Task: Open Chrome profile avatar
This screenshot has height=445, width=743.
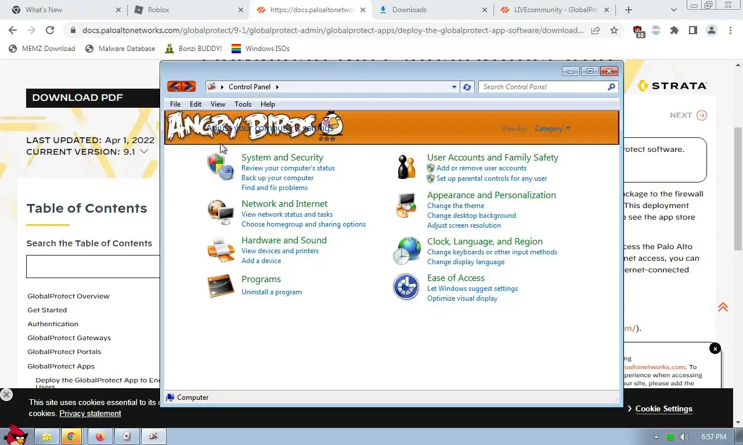Action: (x=712, y=30)
